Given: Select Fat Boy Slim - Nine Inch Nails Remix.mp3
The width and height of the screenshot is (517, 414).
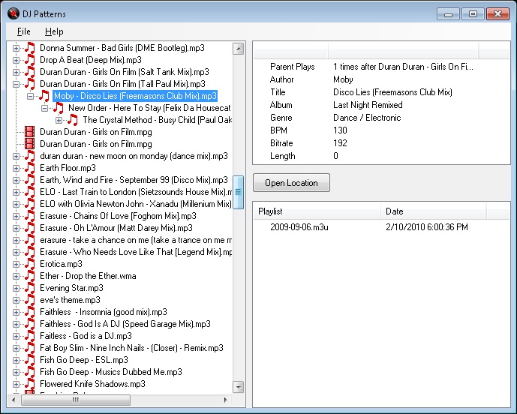Looking at the screenshot, I should tap(131, 348).
